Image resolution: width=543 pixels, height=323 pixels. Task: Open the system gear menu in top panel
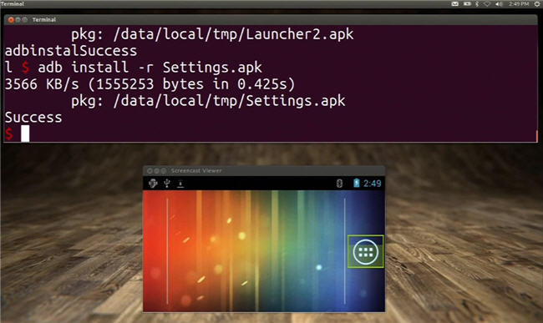(x=537, y=4)
